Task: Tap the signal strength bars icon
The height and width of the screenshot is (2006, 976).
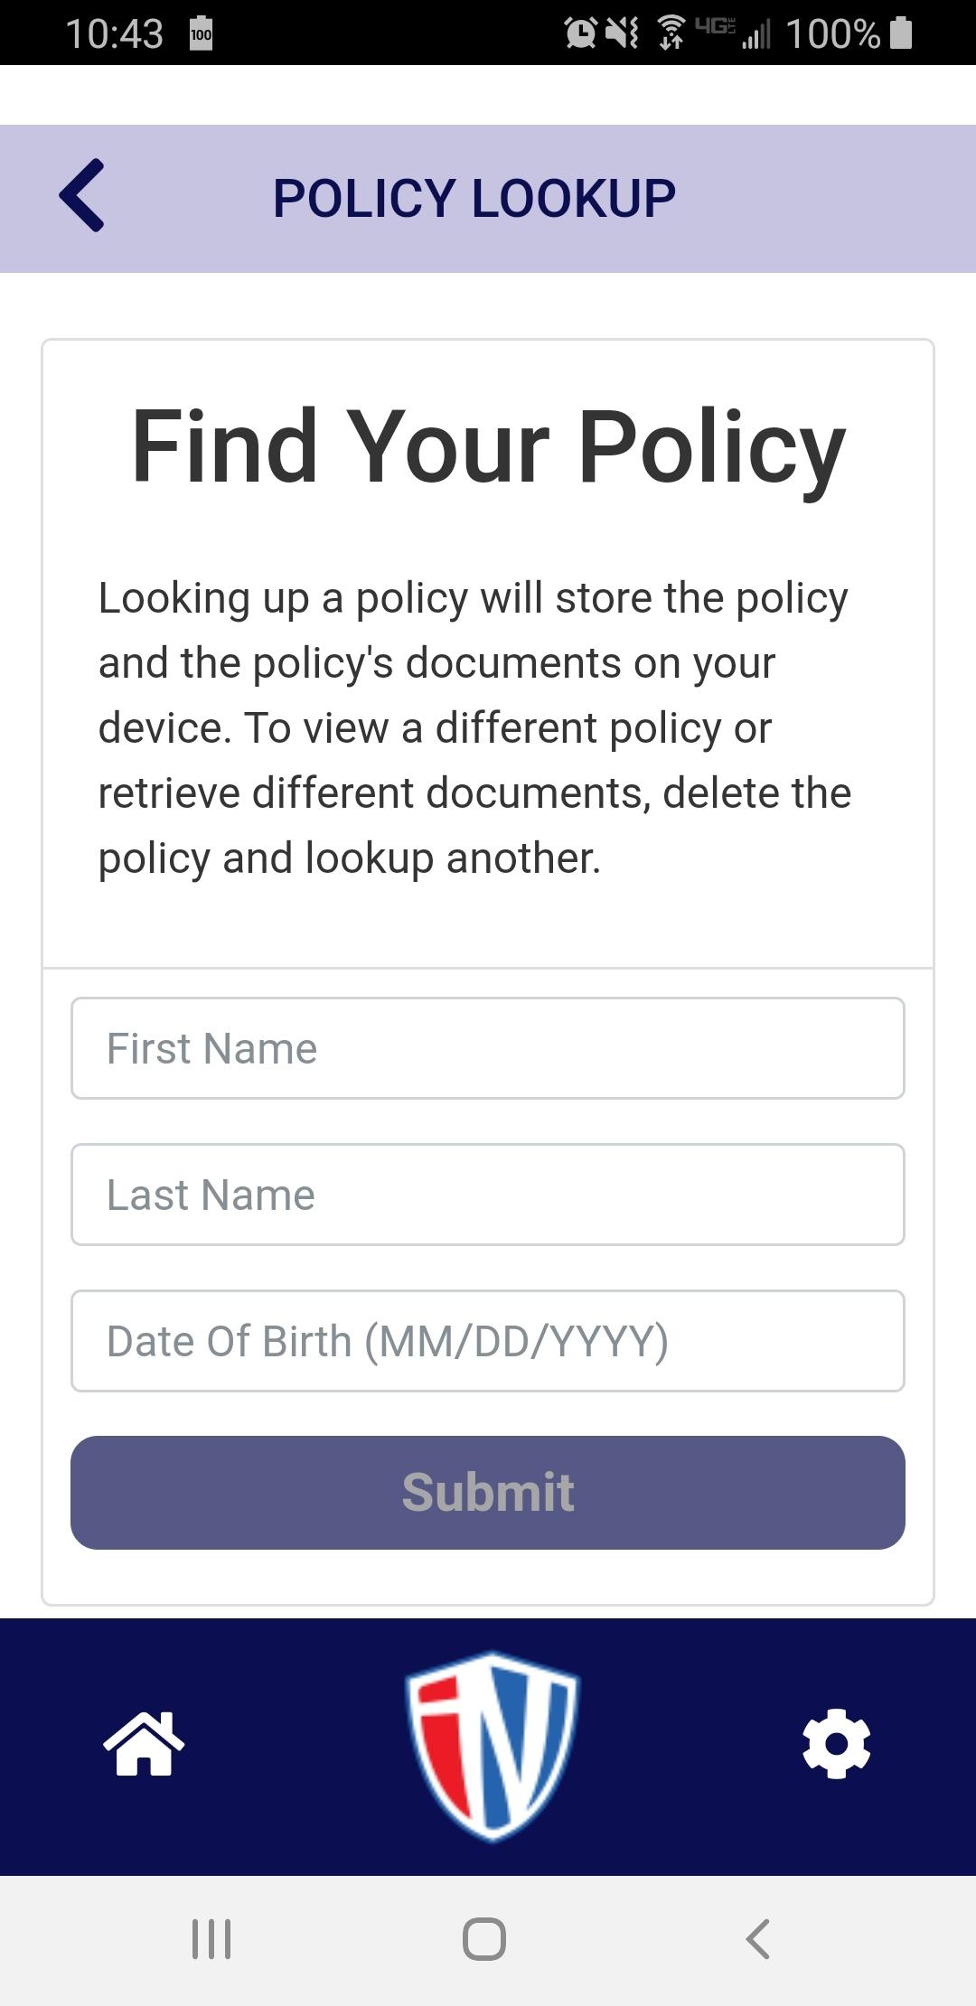Action: coord(756,34)
